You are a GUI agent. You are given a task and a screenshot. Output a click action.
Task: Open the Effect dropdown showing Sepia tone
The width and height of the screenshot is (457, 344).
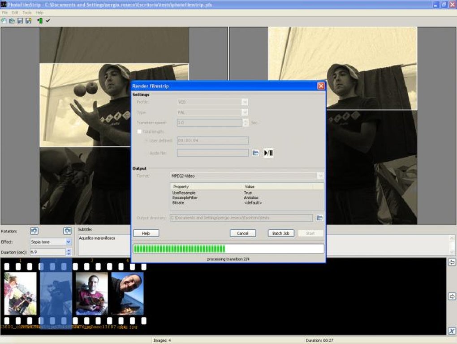[68, 242]
